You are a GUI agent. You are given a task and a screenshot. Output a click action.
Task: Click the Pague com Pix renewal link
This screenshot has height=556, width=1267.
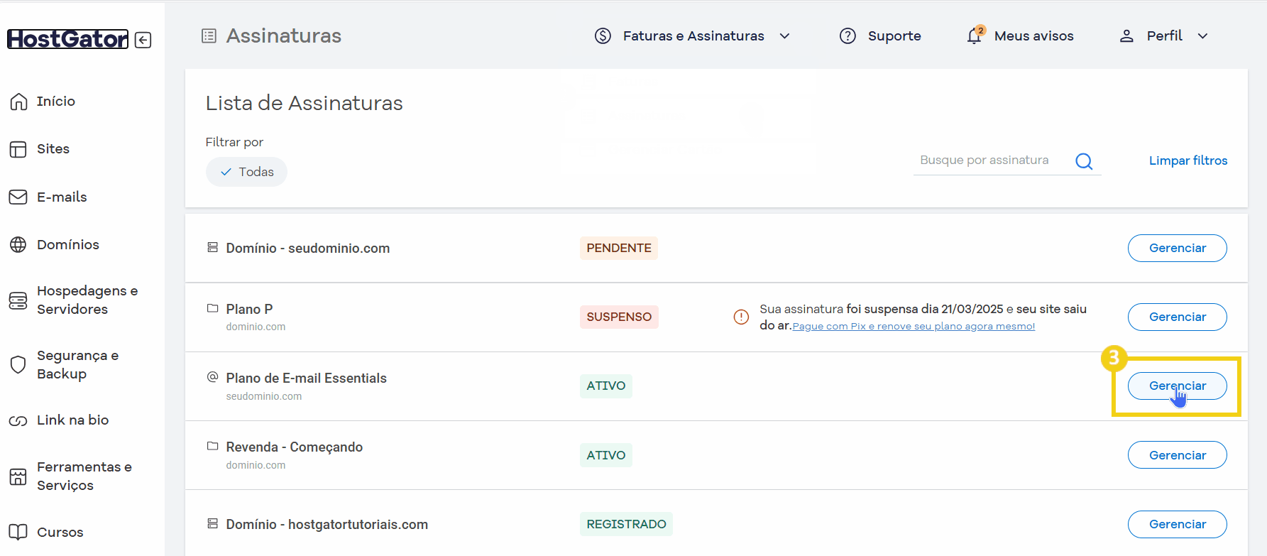pos(914,327)
